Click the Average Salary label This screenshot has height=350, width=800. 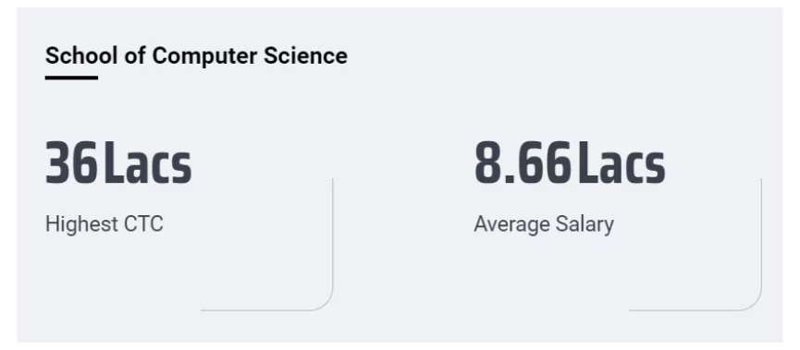pos(544,224)
